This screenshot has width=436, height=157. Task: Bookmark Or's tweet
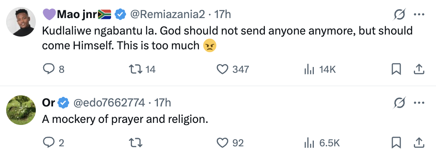click(396, 143)
